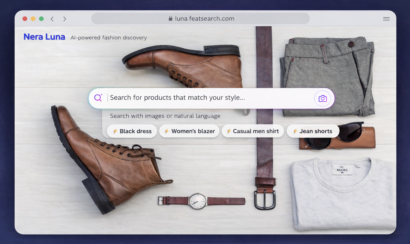Minimize the window using the yellow button
This screenshot has height=244, width=410.
point(33,19)
